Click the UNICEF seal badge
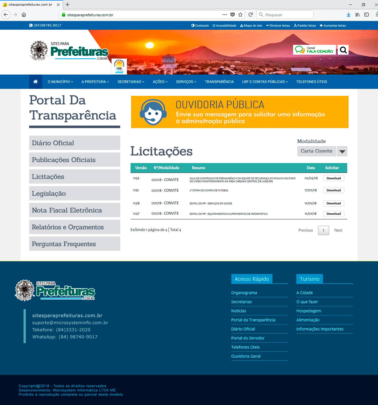 (119, 67)
